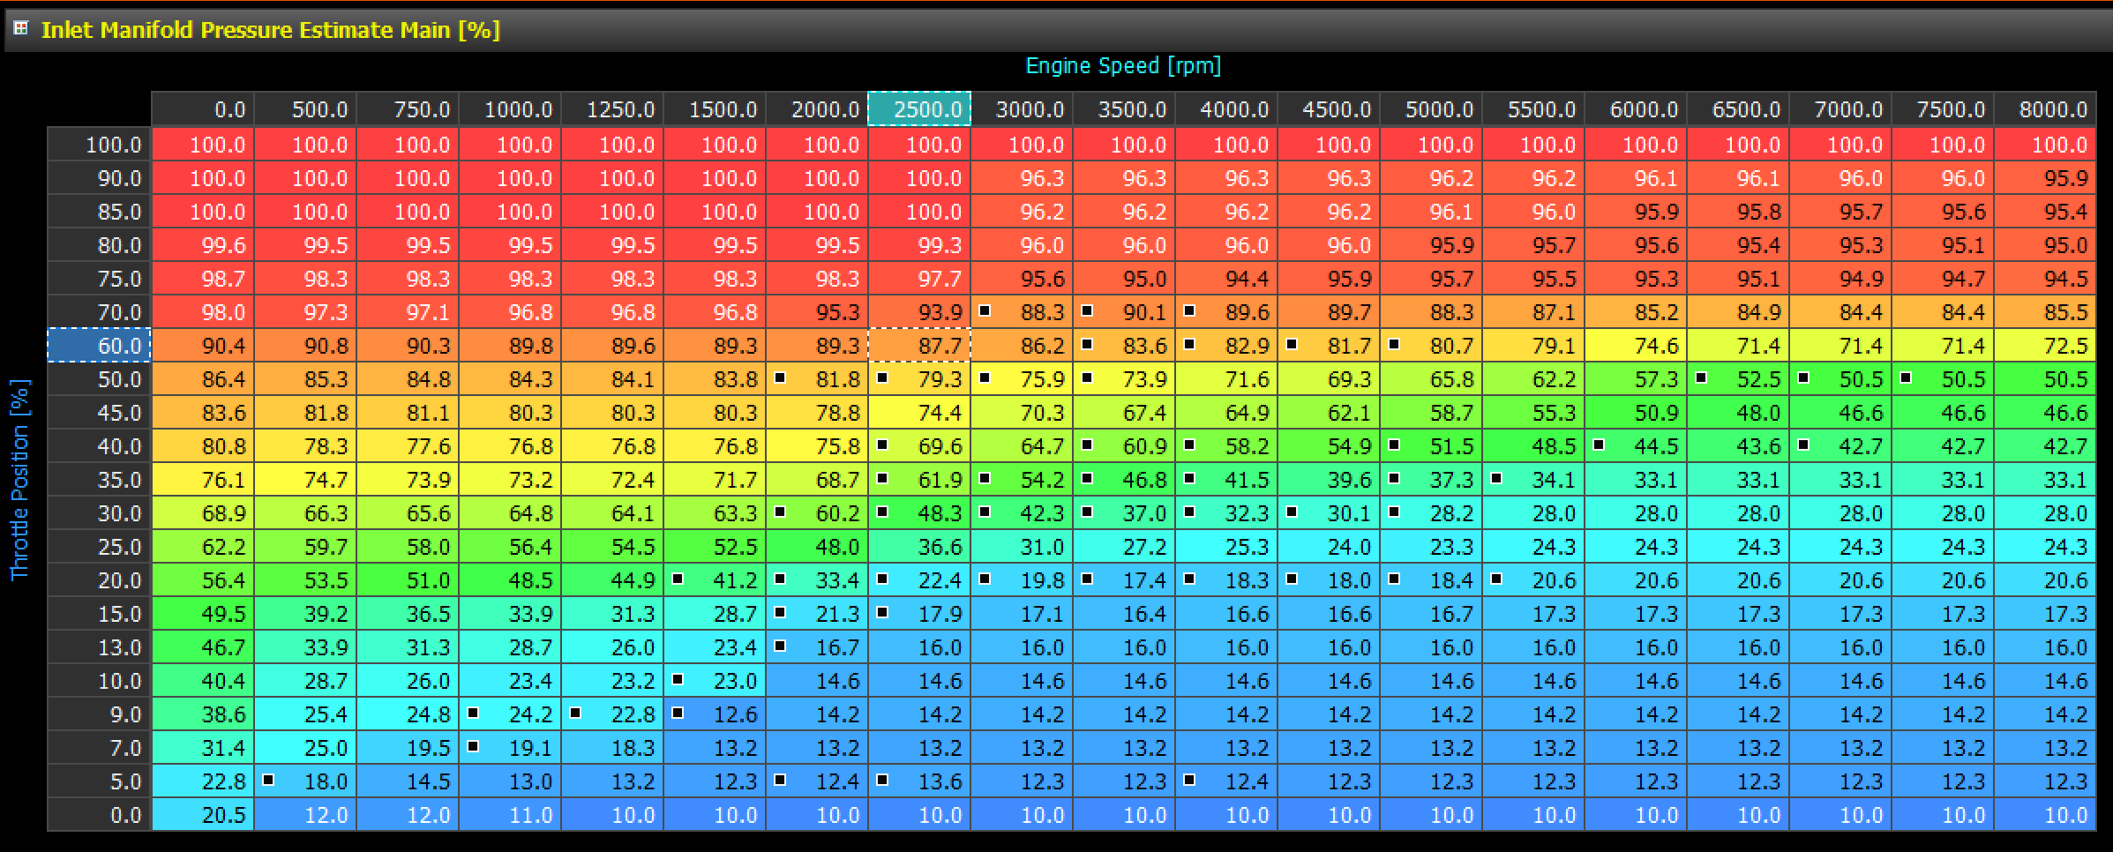Click the Inlet Manifold Pressure Estimate Main title
This screenshot has width=2113, height=852.
click(x=270, y=30)
